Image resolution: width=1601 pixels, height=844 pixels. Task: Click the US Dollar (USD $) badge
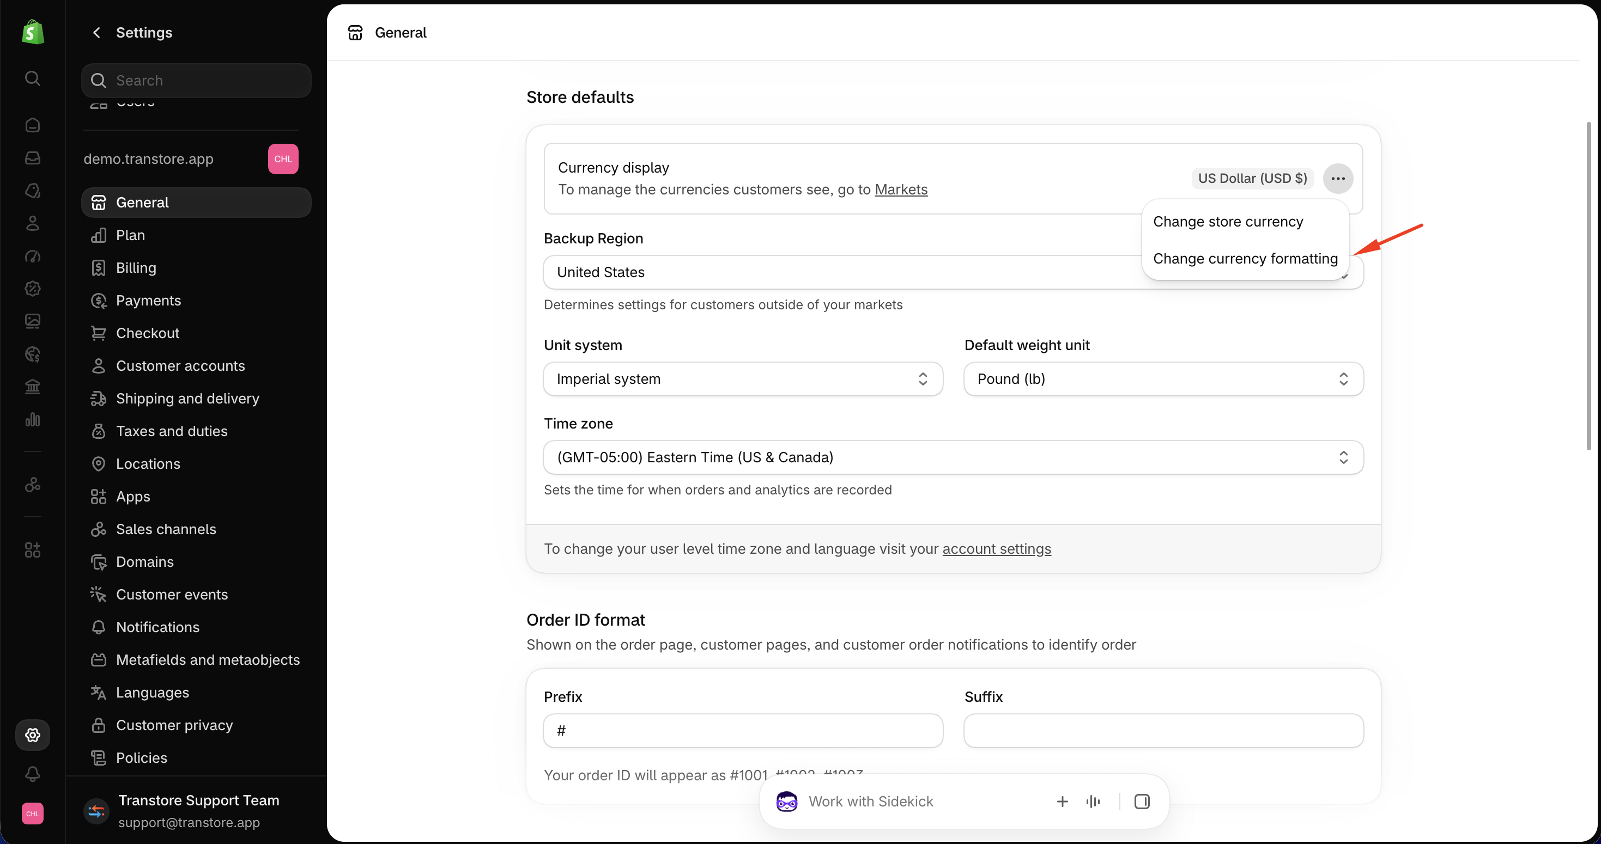tap(1252, 178)
